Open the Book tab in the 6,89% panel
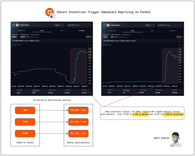This screenshot has height=156, width=195. pyautogui.click(x=62, y=30)
